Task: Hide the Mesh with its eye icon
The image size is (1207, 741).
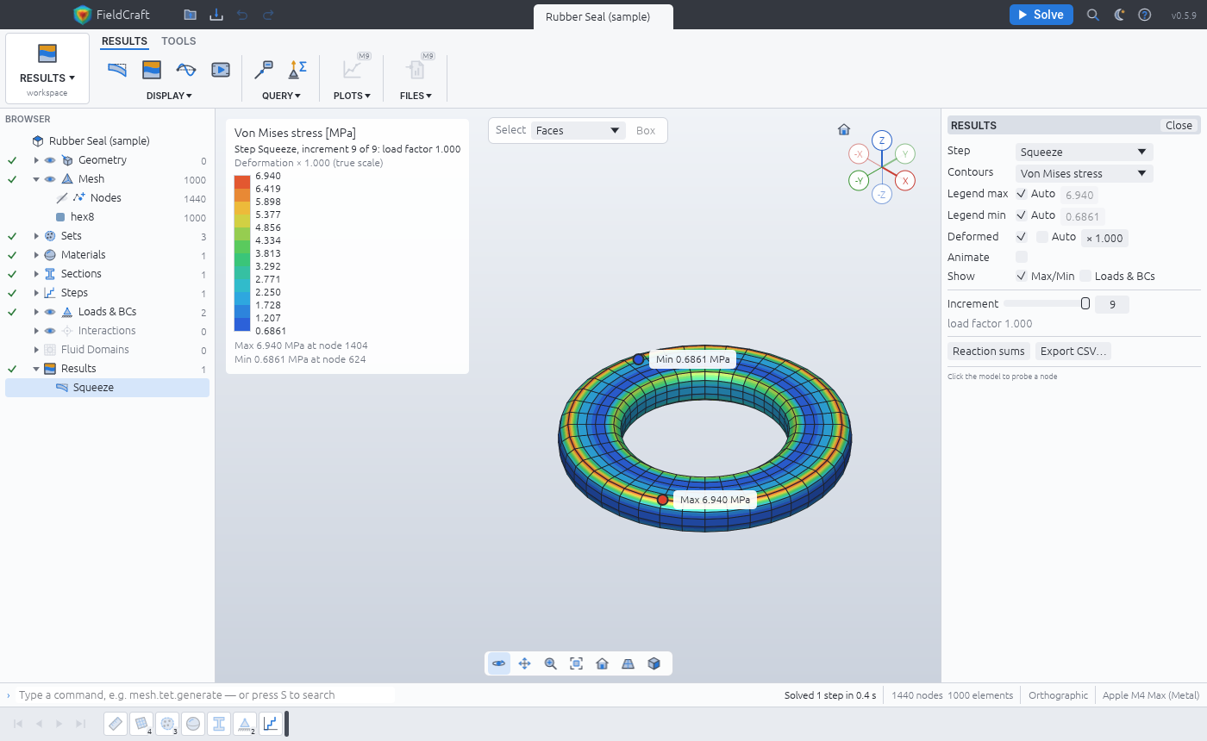Action: click(50, 179)
